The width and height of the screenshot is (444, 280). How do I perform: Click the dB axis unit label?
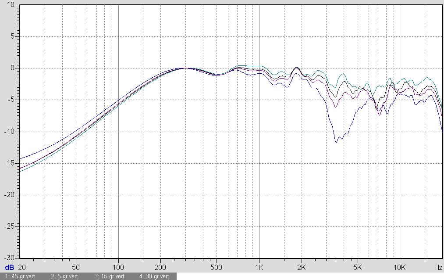(9, 268)
